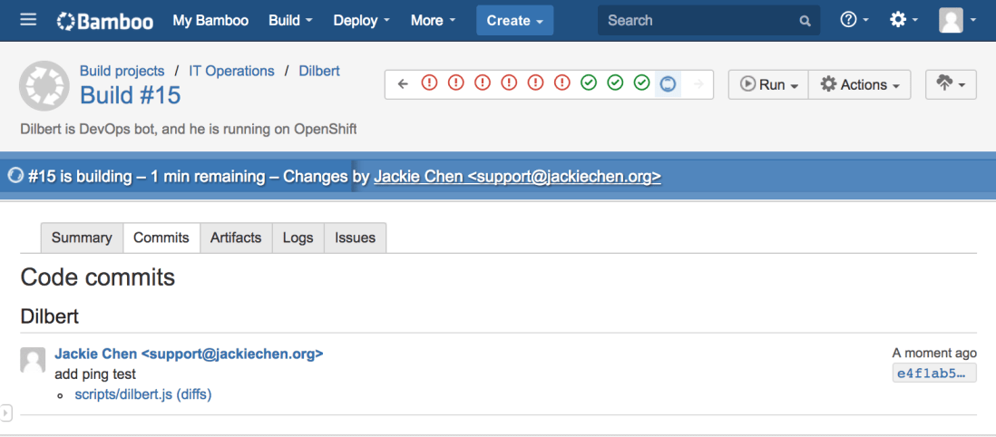Click the Search input field
Image resolution: width=996 pixels, height=437 pixels.
coord(698,20)
